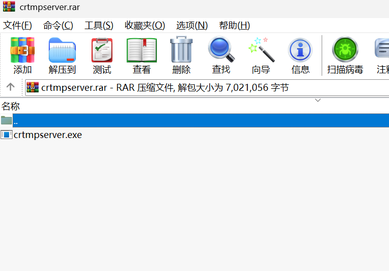Image resolution: width=389 pixels, height=271 pixels.
Task: Open the 帮助(H) menu
Action: [234, 25]
